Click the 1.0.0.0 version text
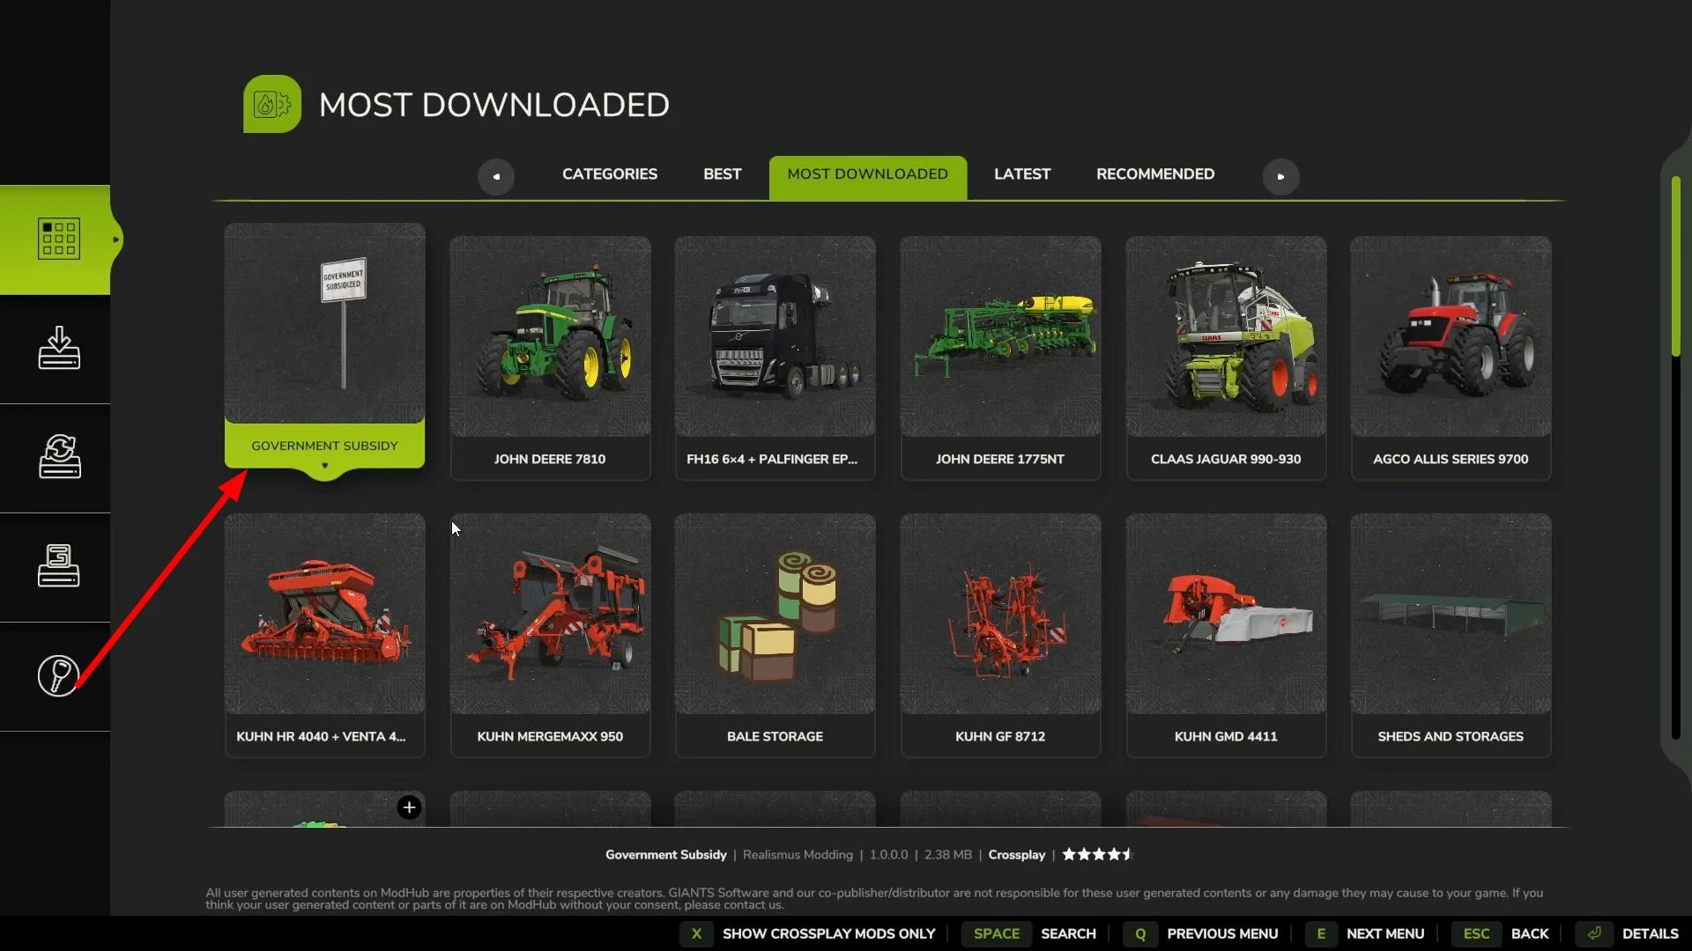 pyautogui.click(x=888, y=854)
